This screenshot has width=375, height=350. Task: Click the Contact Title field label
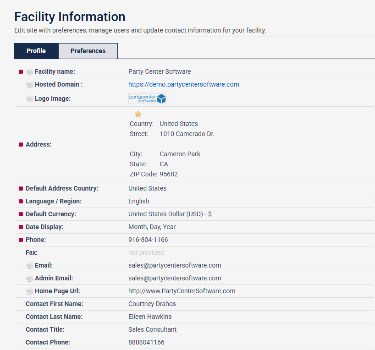click(x=45, y=329)
